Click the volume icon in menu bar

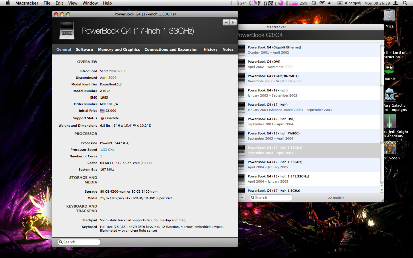point(330,3)
